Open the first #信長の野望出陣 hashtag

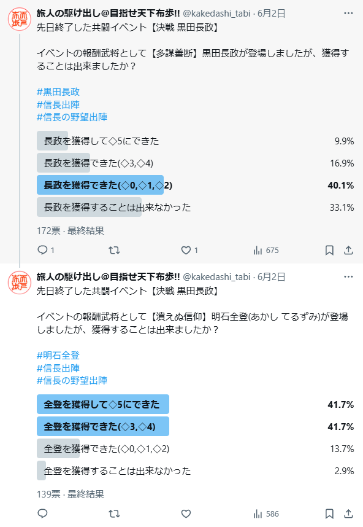pos(72,117)
